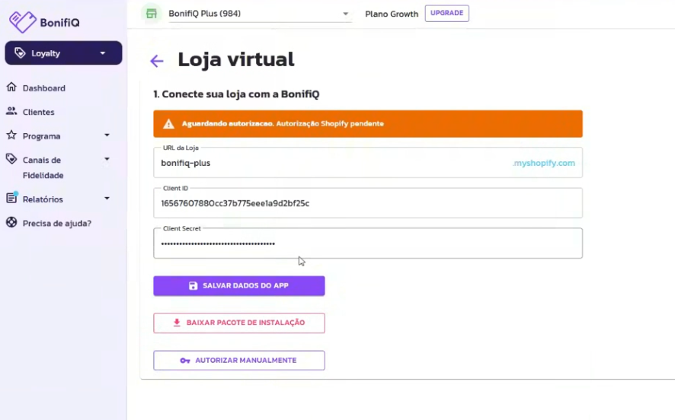Viewport: 675px width, 420px height.
Task: Click the warning triangle icon in orange banner
Action: point(169,124)
